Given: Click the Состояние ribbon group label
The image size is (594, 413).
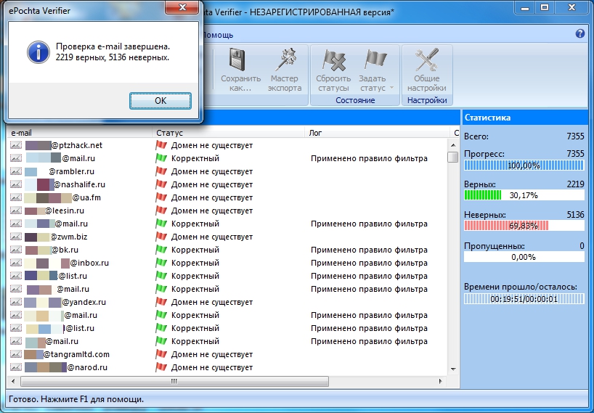Looking at the screenshot, I should (355, 100).
